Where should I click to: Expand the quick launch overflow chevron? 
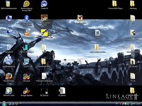[x=21, y=103]
